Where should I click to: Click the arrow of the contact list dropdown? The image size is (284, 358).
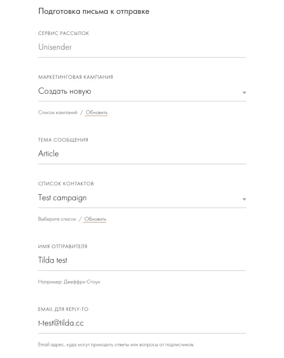(x=244, y=199)
